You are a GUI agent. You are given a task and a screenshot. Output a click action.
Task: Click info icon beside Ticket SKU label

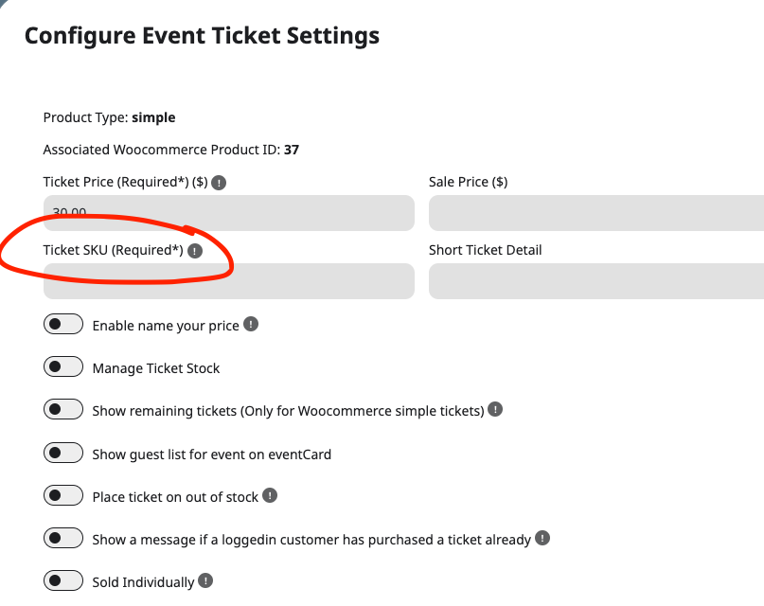pyautogui.click(x=195, y=251)
